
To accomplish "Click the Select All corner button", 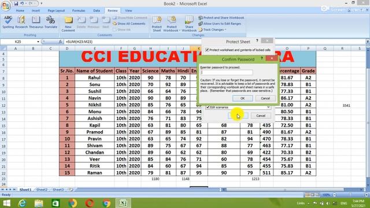I will pyautogui.click(x=3, y=49).
